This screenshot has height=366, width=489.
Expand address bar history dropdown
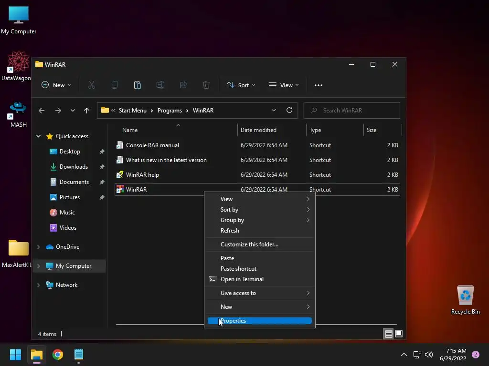[274, 110]
